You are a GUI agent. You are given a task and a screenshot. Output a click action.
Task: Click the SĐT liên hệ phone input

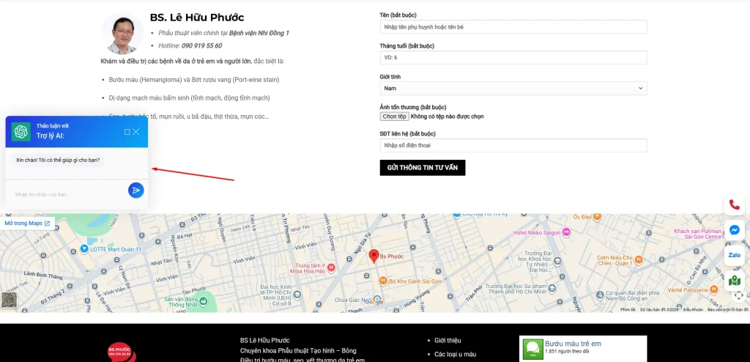pos(513,145)
